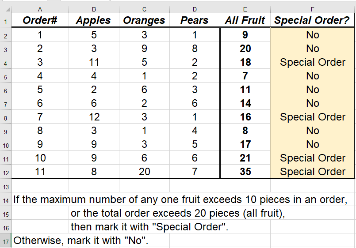Select the Order# cell containing 11
Screen dimensions: 356x248
(40, 172)
